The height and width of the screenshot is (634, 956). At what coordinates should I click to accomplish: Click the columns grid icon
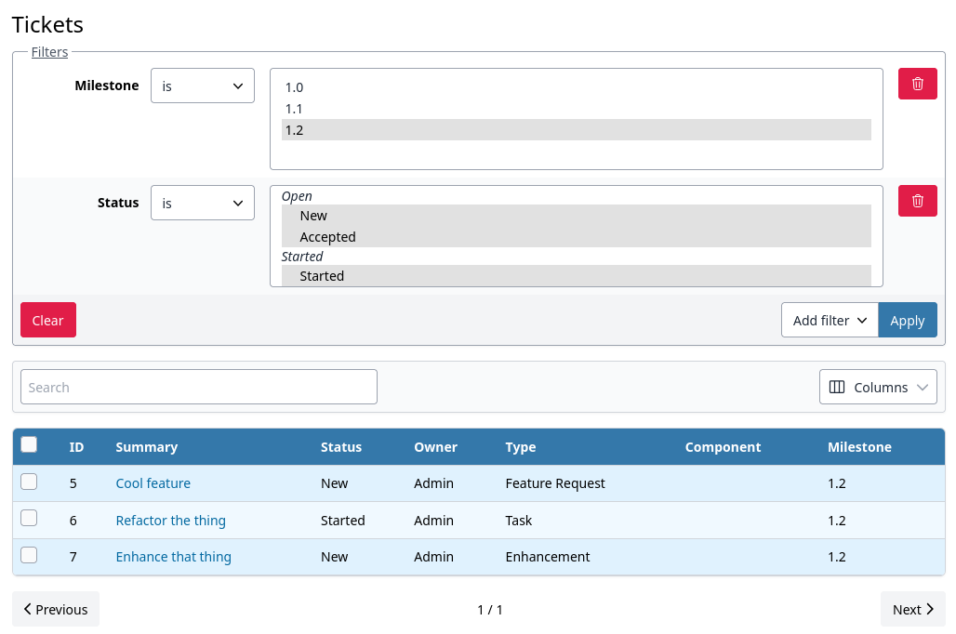pos(837,387)
